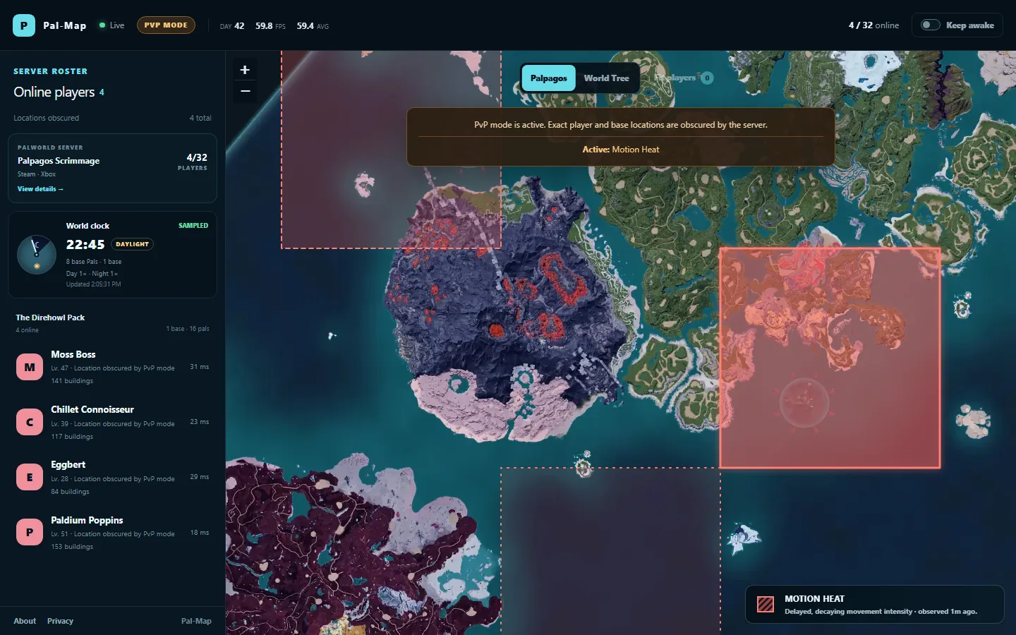
Task: Click the world clock dial icon
Action: pyautogui.click(x=37, y=255)
